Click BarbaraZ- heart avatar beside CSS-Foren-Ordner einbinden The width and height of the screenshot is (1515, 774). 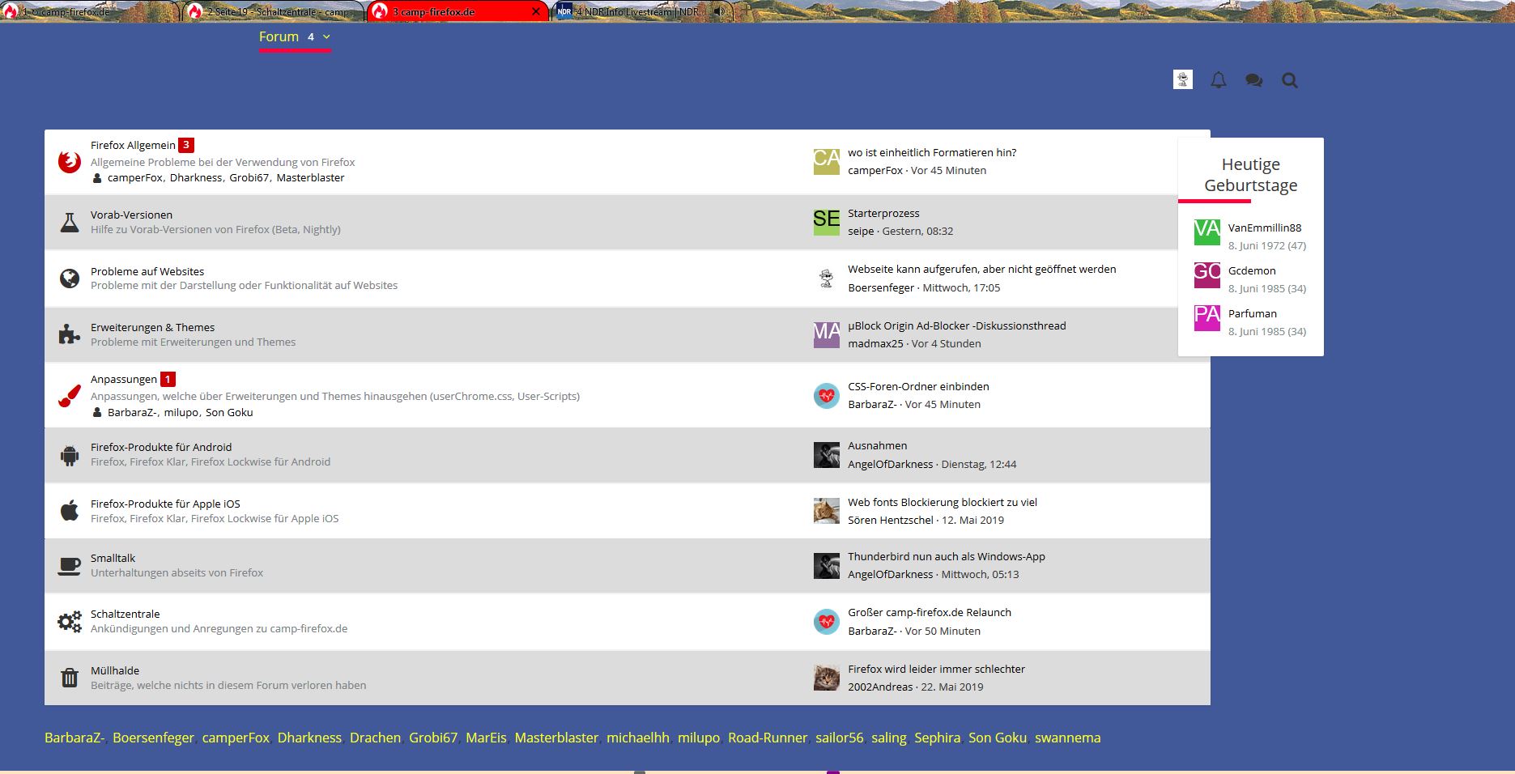point(827,395)
